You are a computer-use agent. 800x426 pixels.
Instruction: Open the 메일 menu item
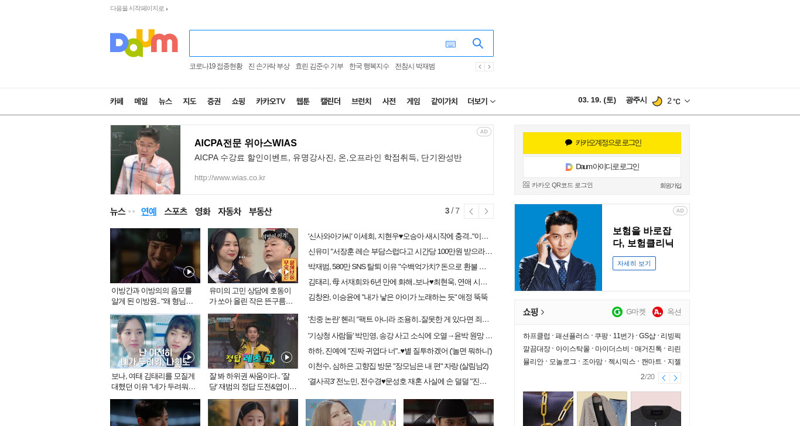141,101
